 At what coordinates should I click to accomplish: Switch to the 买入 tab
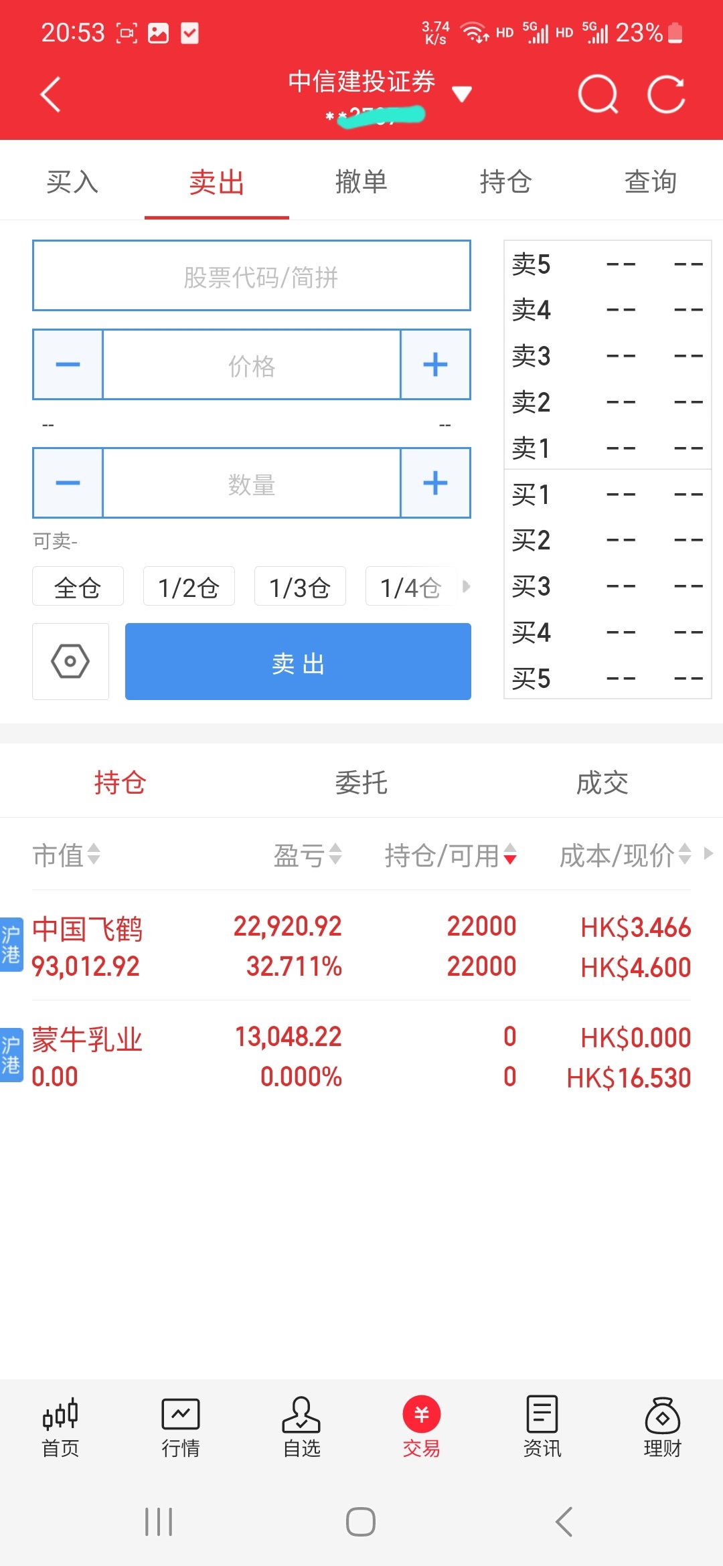click(72, 181)
